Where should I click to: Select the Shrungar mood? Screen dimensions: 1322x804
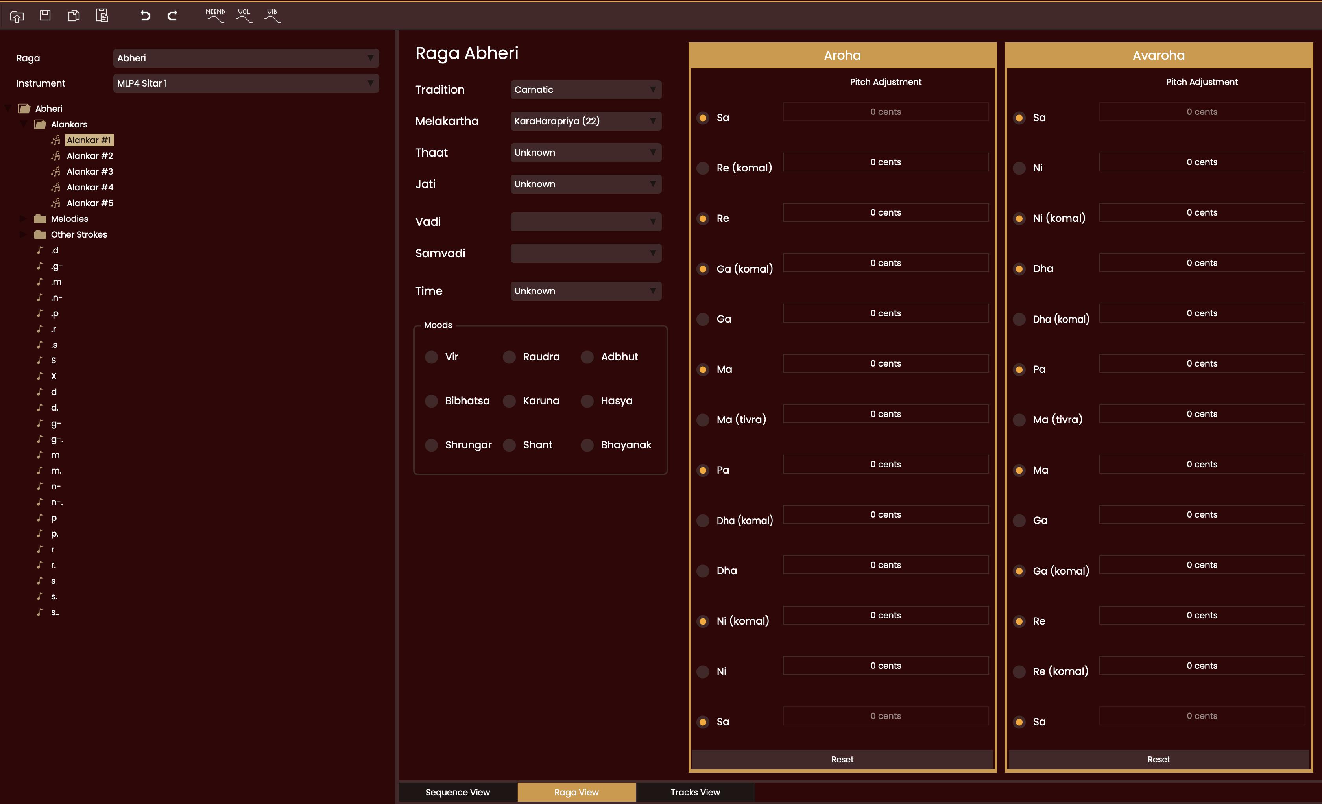(x=431, y=445)
